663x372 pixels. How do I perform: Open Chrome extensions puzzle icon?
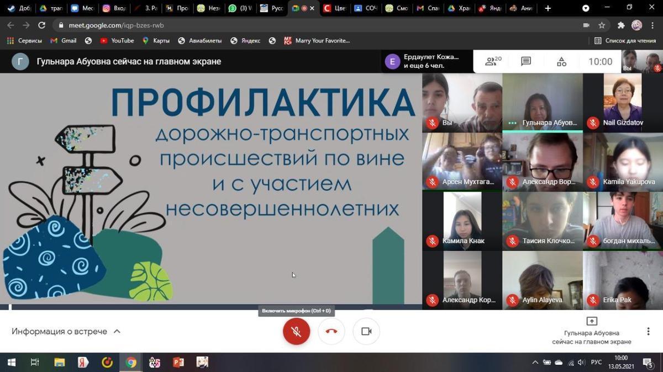(620, 25)
